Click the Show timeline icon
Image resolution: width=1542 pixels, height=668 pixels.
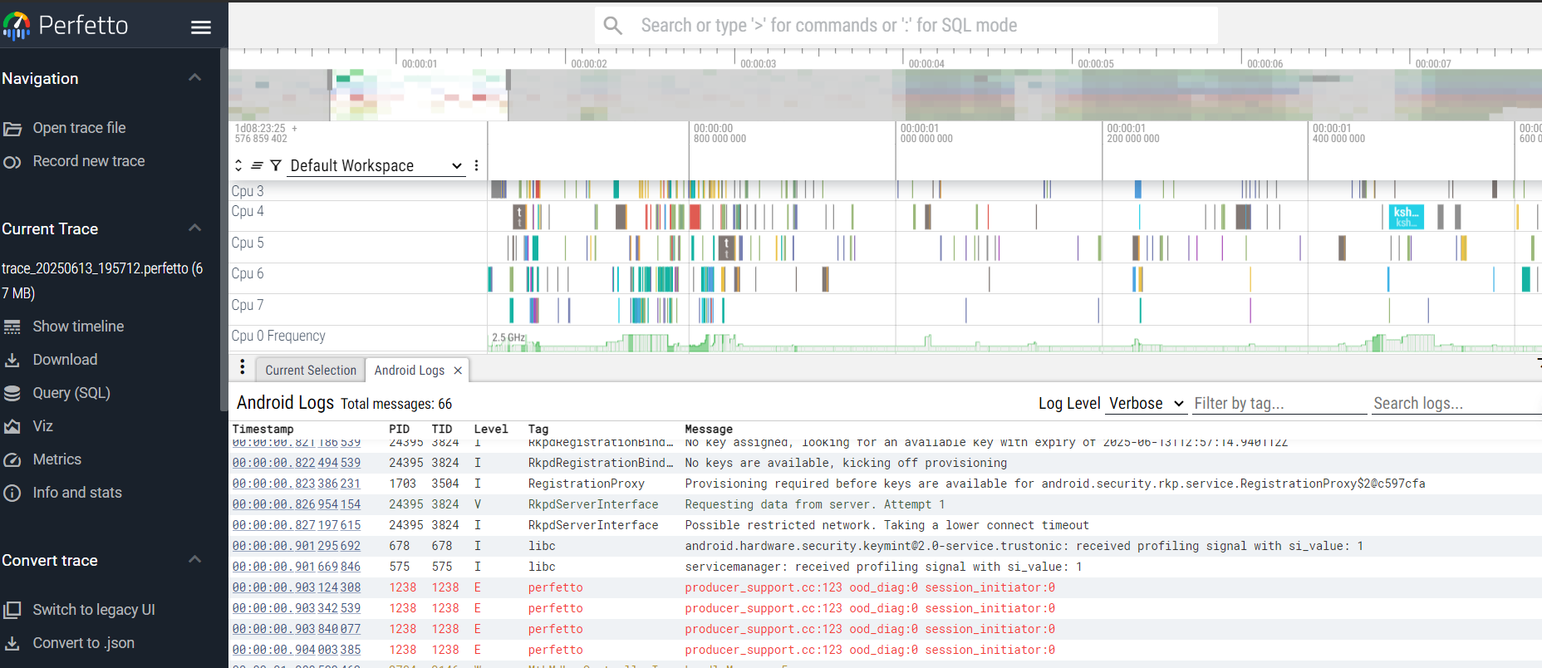pos(12,327)
